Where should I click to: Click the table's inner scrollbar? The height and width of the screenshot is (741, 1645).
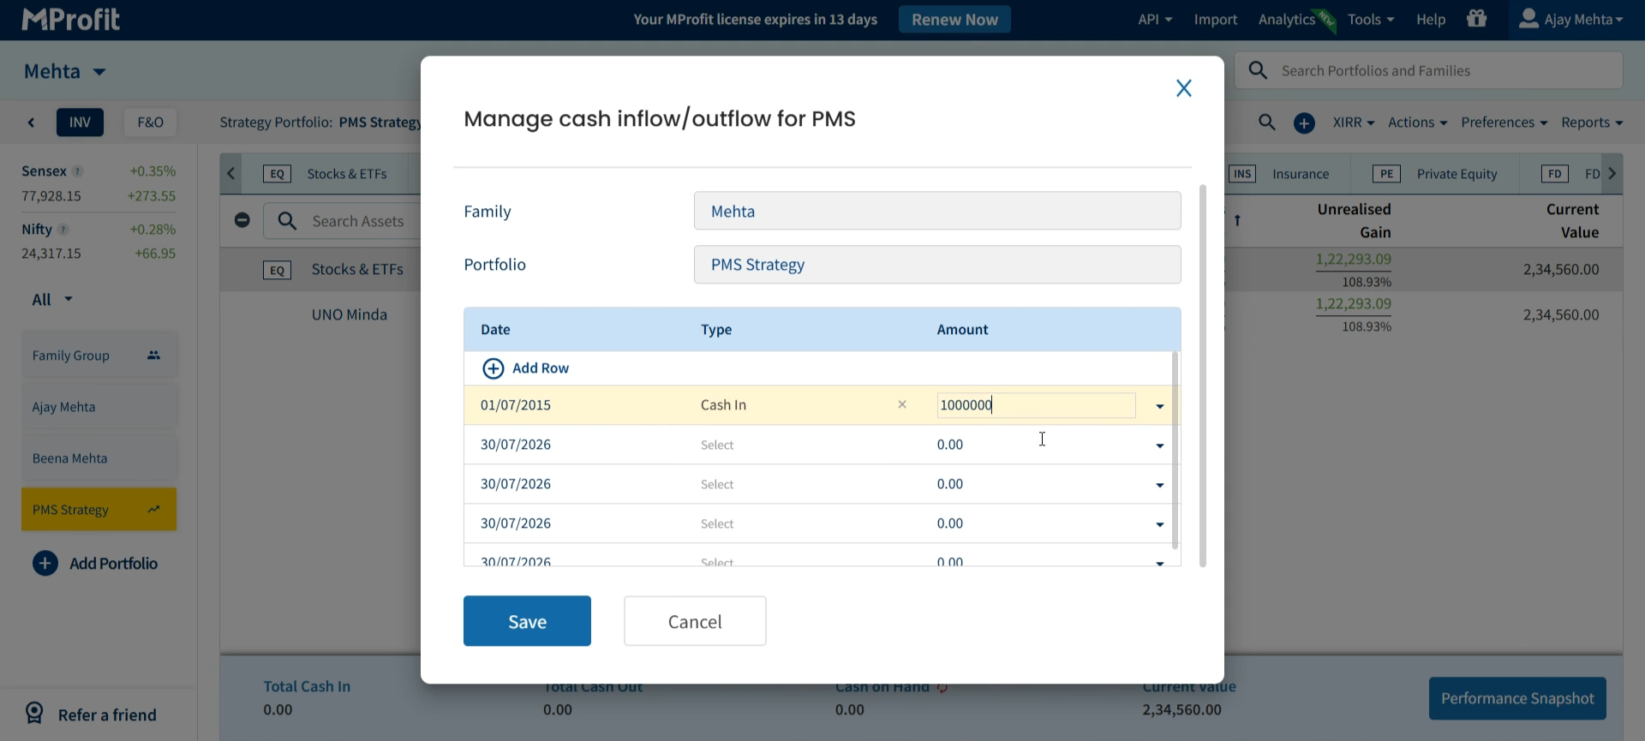(x=1175, y=450)
